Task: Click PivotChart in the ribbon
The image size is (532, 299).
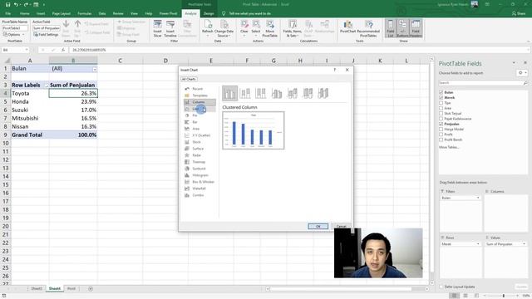Action: (347, 27)
